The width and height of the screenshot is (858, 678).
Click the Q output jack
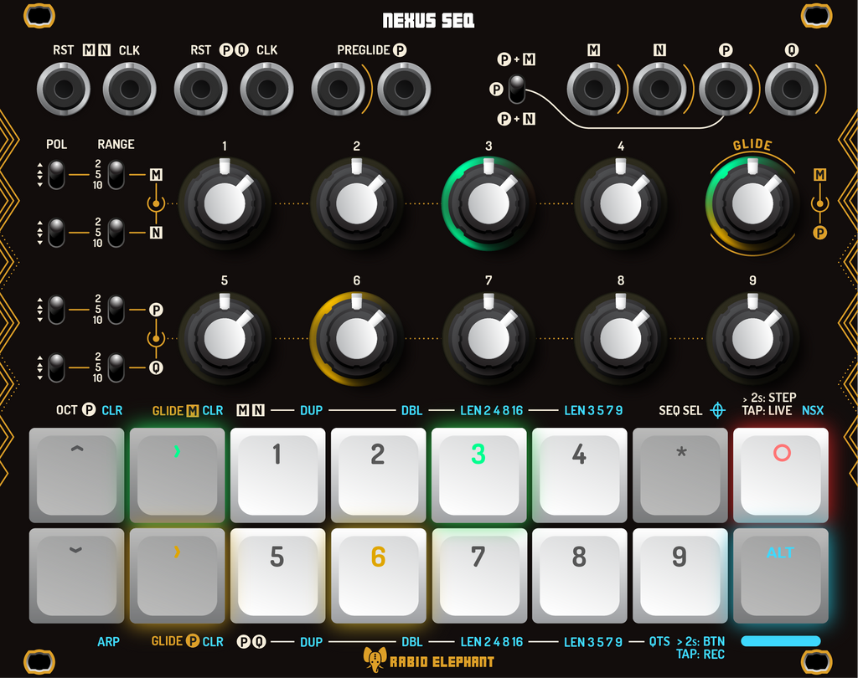tap(791, 89)
